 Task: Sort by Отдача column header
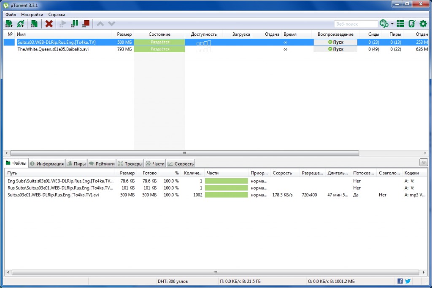[267, 34]
